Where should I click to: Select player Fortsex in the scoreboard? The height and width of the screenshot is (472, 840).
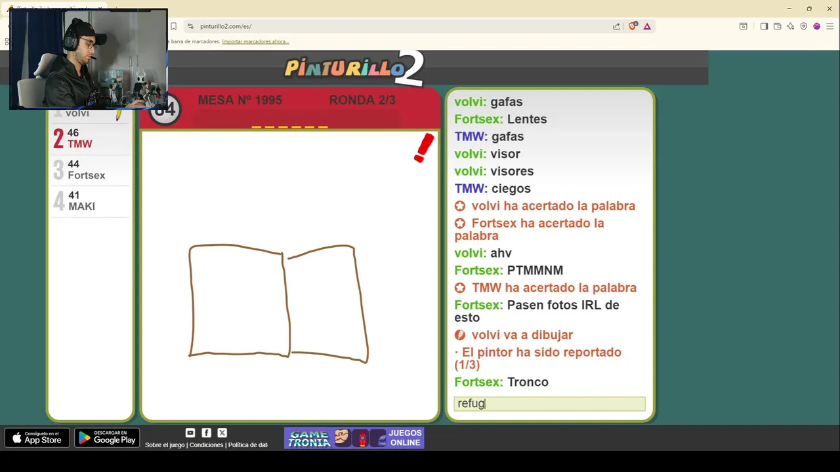91,170
